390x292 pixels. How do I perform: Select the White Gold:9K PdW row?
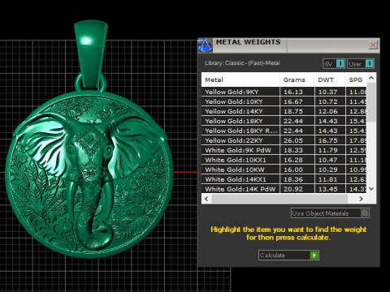click(284, 150)
